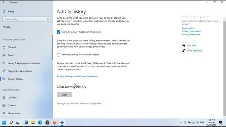Image resolution: width=226 pixels, height=127 pixels.
Task: Click the Get help chat icon
Action: click(x=184, y=46)
